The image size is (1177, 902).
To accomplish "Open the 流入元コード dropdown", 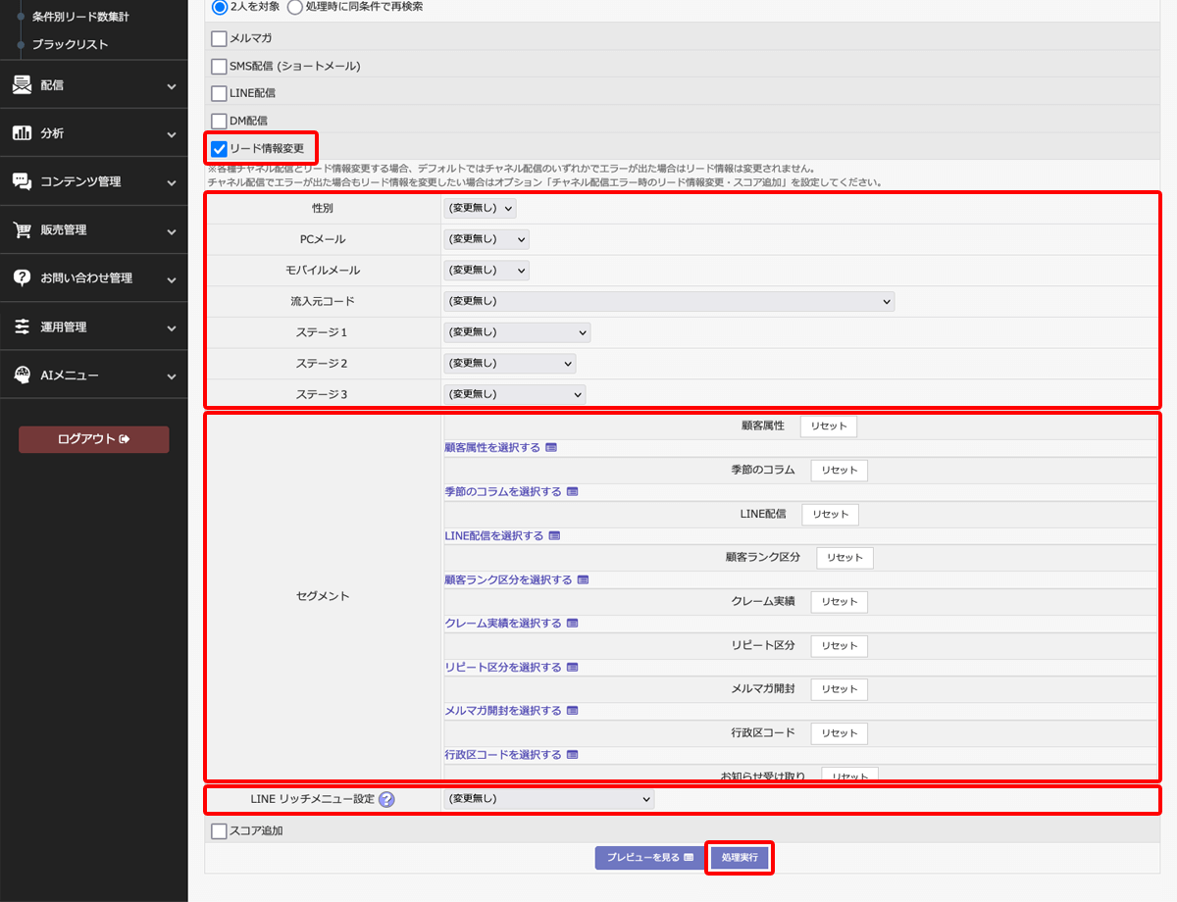I will point(669,302).
